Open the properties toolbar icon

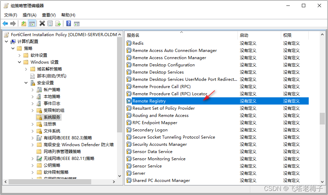click(x=50, y=24)
